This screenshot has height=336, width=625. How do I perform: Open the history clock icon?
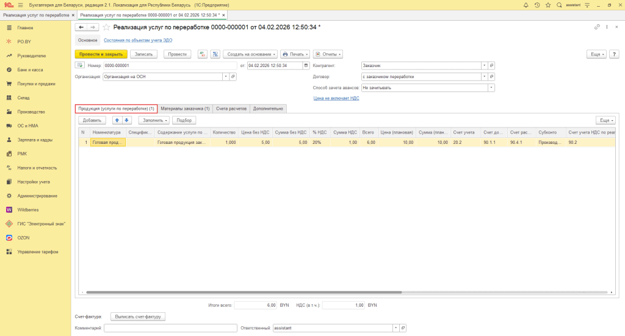point(537,5)
